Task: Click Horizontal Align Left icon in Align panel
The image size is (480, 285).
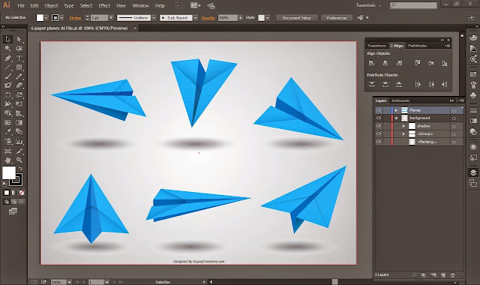Action: tap(372, 63)
